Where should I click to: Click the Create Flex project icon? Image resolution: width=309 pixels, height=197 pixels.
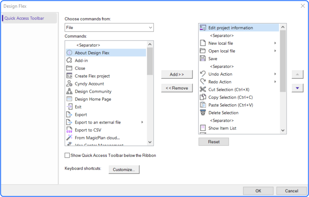click(x=69, y=76)
